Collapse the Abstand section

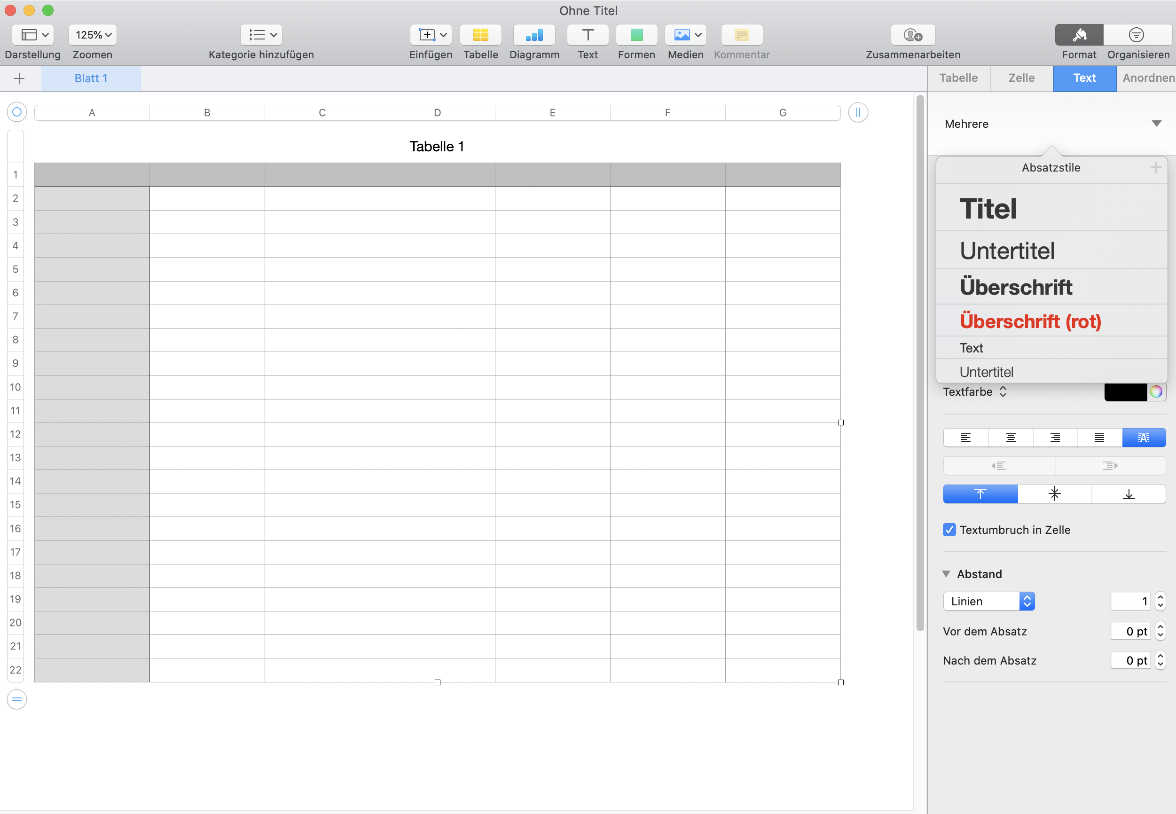947,574
